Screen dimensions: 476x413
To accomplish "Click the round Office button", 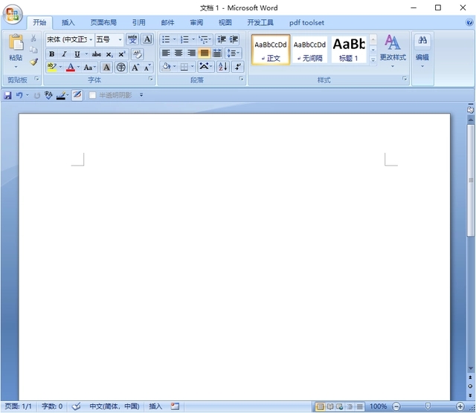I will [x=13, y=14].
